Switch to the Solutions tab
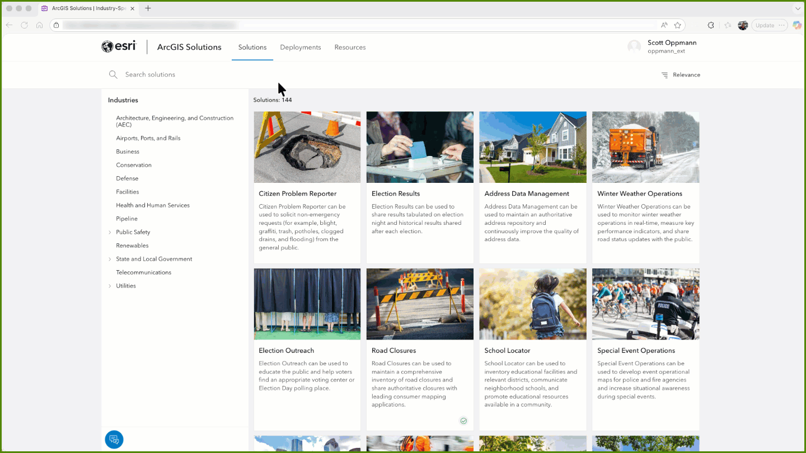 252,48
